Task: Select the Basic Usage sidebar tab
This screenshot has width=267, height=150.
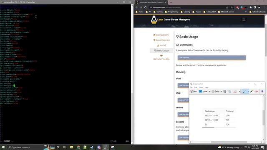Action: coord(161,51)
